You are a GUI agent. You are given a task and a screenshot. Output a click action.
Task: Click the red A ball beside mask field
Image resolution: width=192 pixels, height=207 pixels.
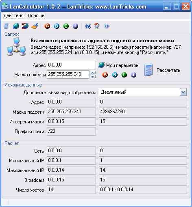(105, 75)
